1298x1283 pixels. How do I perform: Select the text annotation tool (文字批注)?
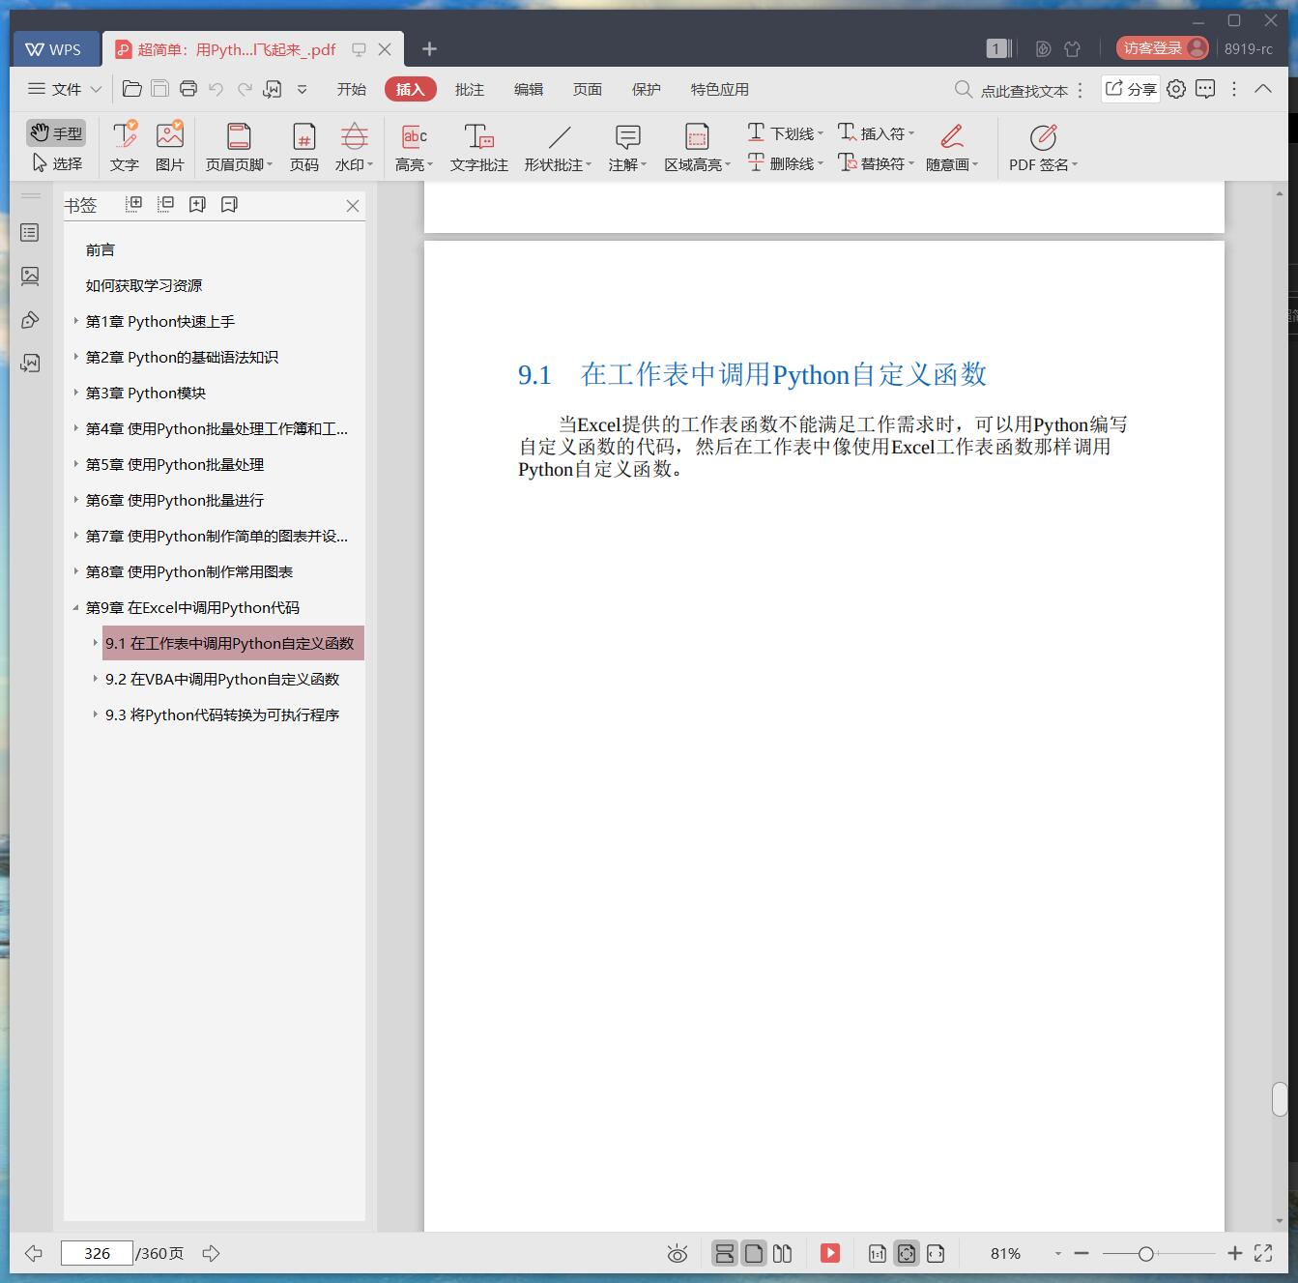(478, 147)
